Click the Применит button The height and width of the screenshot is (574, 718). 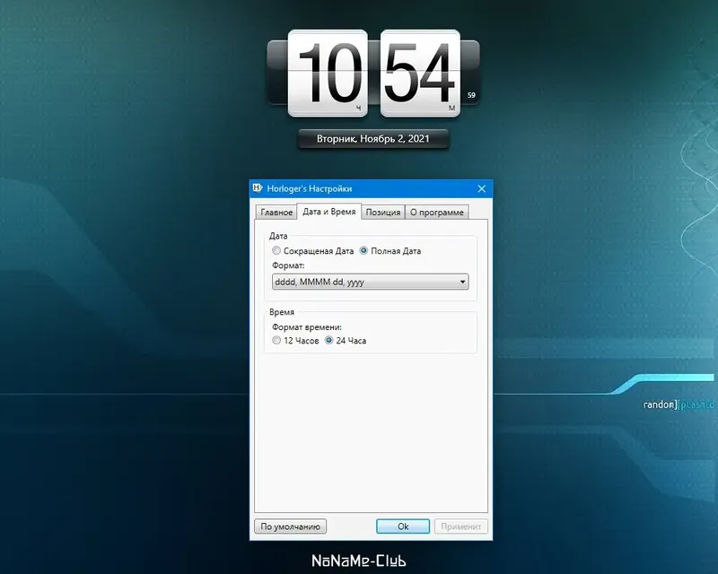[460, 526]
